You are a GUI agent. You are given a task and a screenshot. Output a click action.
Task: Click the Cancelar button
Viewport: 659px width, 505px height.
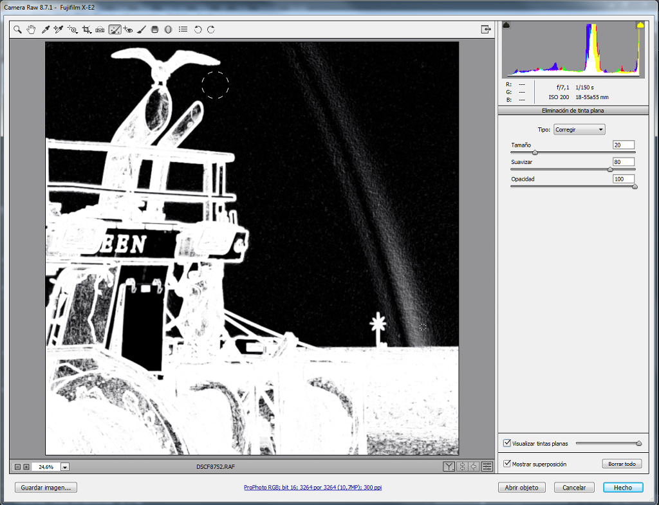[573, 488]
